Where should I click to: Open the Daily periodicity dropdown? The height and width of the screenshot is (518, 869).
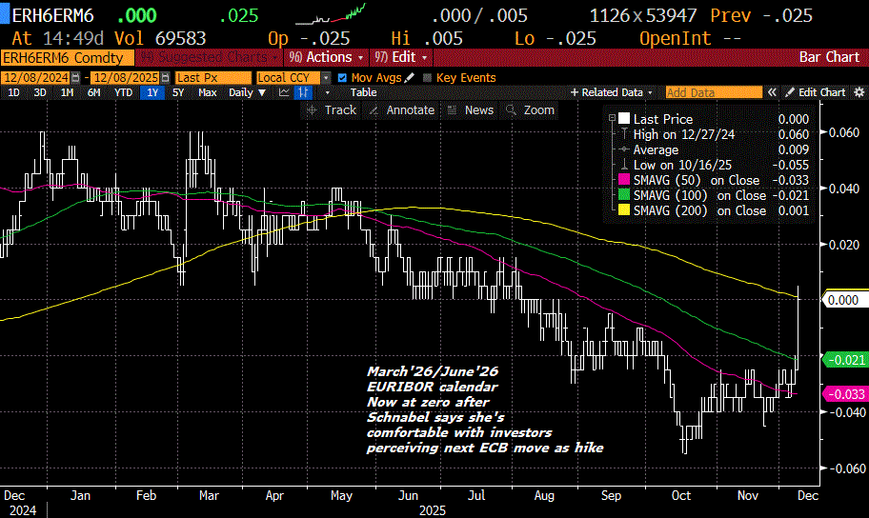coord(247,92)
